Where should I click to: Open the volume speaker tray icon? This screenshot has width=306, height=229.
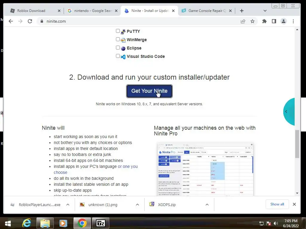click(276, 223)
